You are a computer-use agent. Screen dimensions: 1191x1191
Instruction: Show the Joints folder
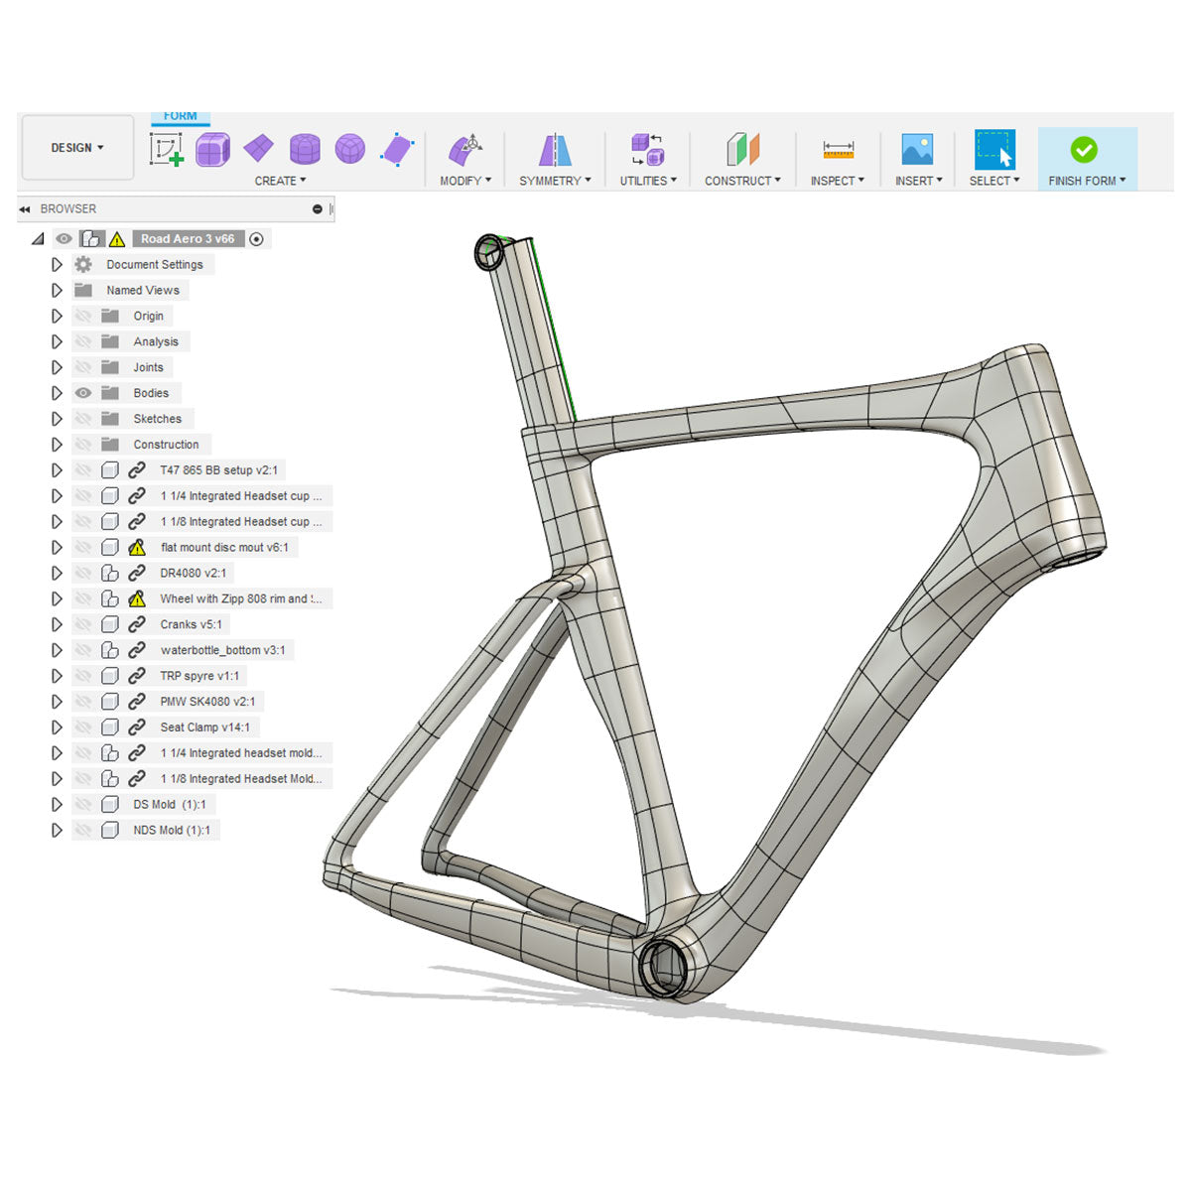coord(83,367)
